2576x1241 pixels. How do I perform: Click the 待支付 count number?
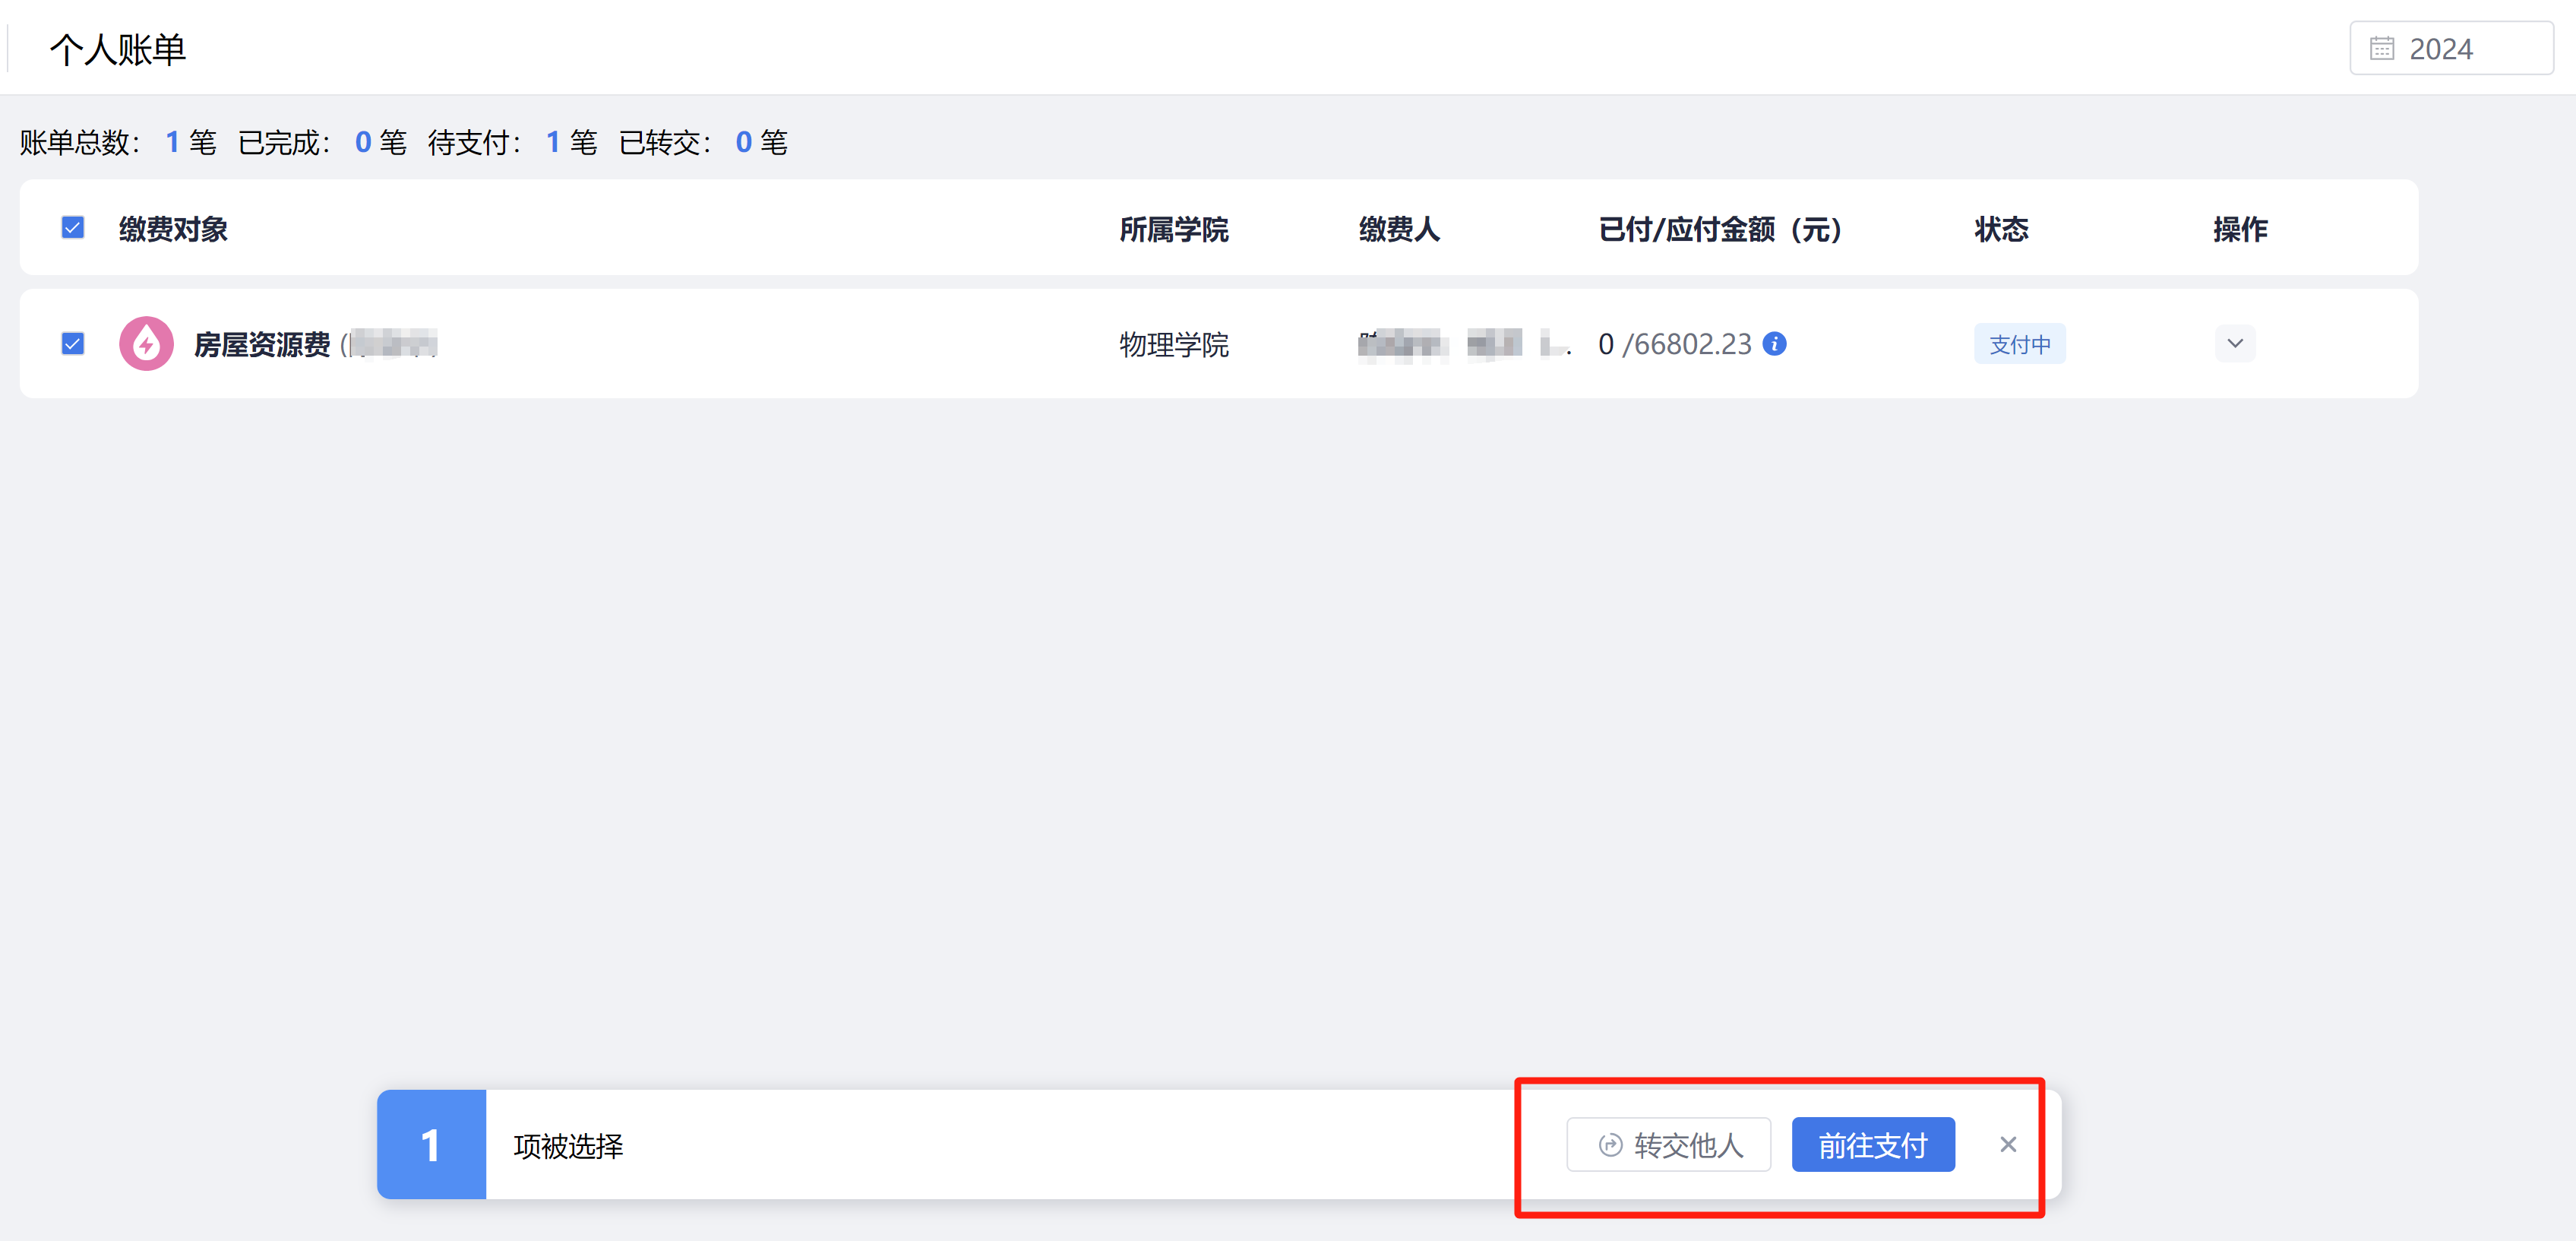[552, 142]
